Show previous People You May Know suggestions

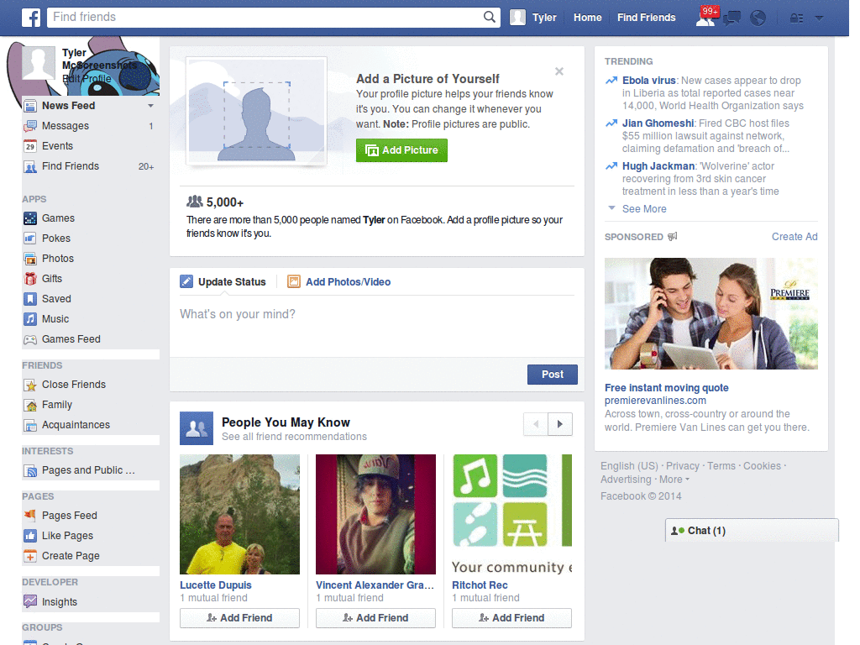pos(536,424)
